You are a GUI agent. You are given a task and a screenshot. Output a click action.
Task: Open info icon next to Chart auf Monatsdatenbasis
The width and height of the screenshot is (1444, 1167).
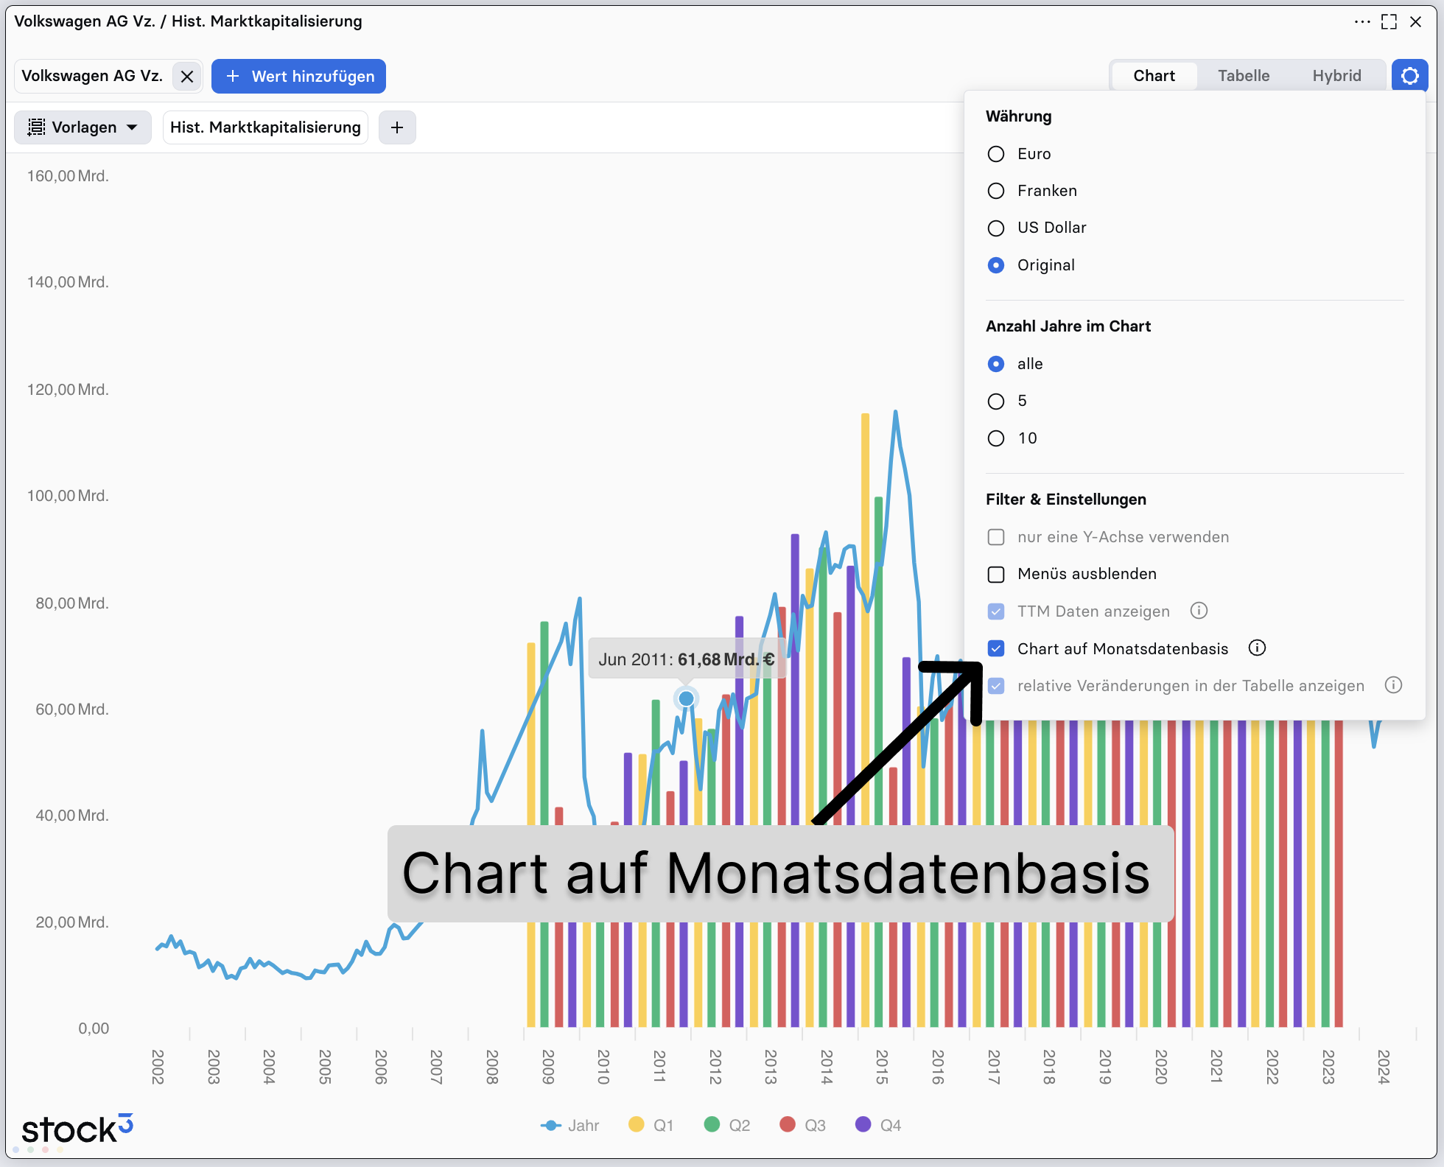(1257, 648)
